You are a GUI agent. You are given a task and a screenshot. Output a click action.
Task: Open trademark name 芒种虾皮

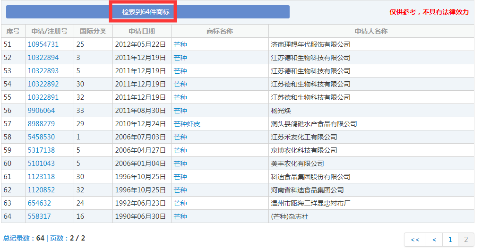(187, 124)
